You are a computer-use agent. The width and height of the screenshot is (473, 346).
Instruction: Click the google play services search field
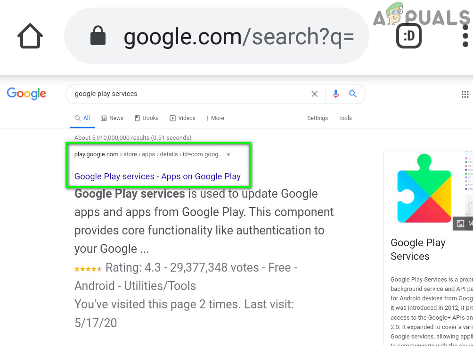pyautogui.click(x=188, y=94)
